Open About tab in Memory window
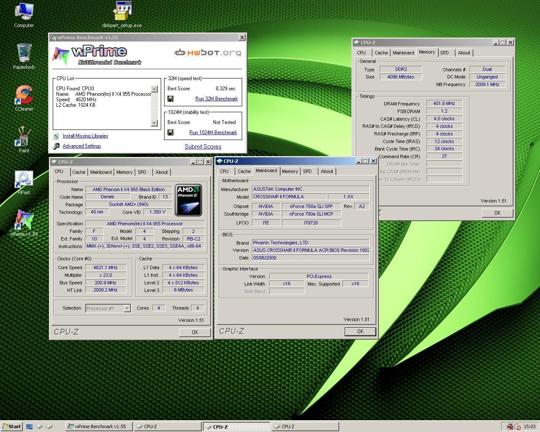 (464, 53)
